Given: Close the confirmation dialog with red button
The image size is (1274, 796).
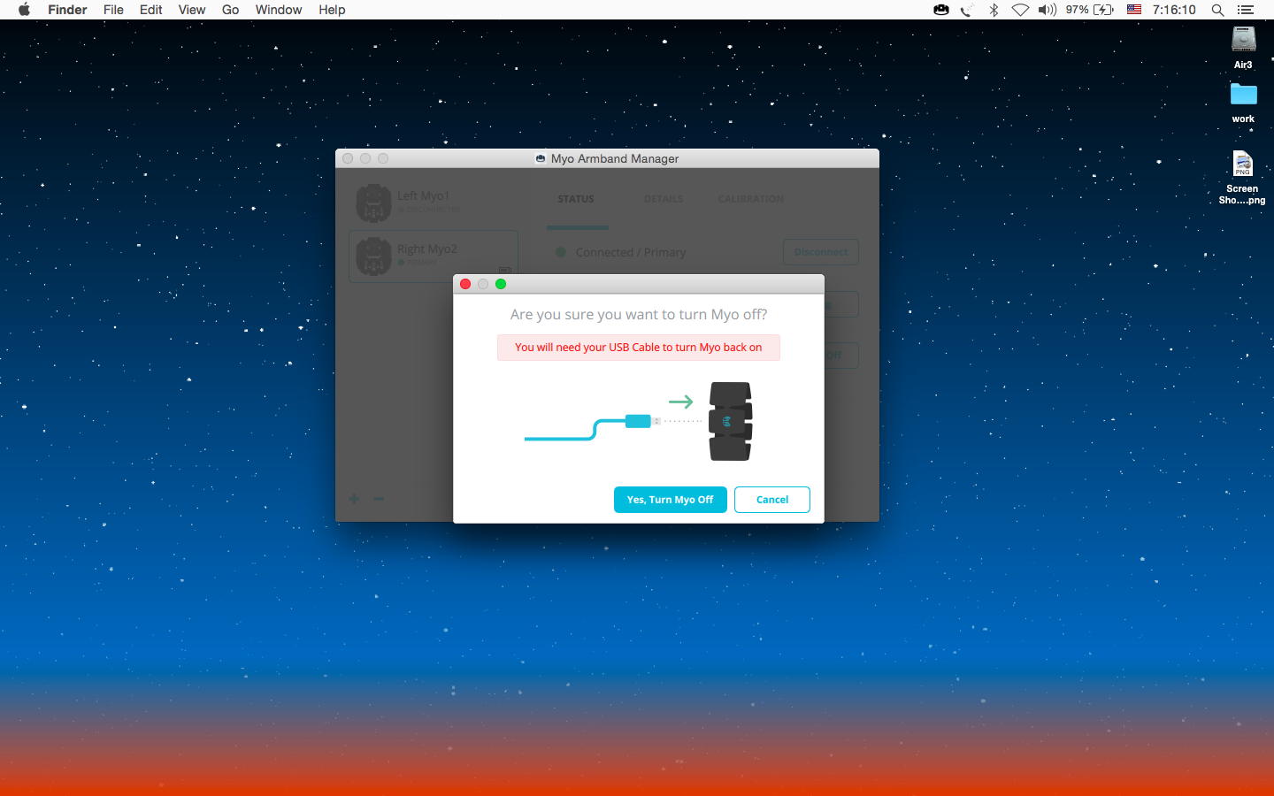Looking at the screenshot, I should tap(465, 284).
